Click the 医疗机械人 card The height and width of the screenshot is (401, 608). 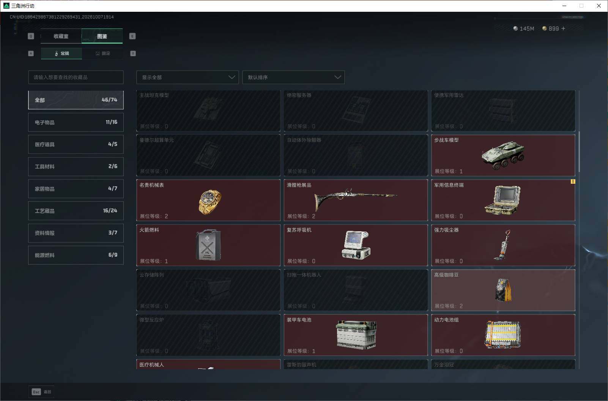(208, 365)
